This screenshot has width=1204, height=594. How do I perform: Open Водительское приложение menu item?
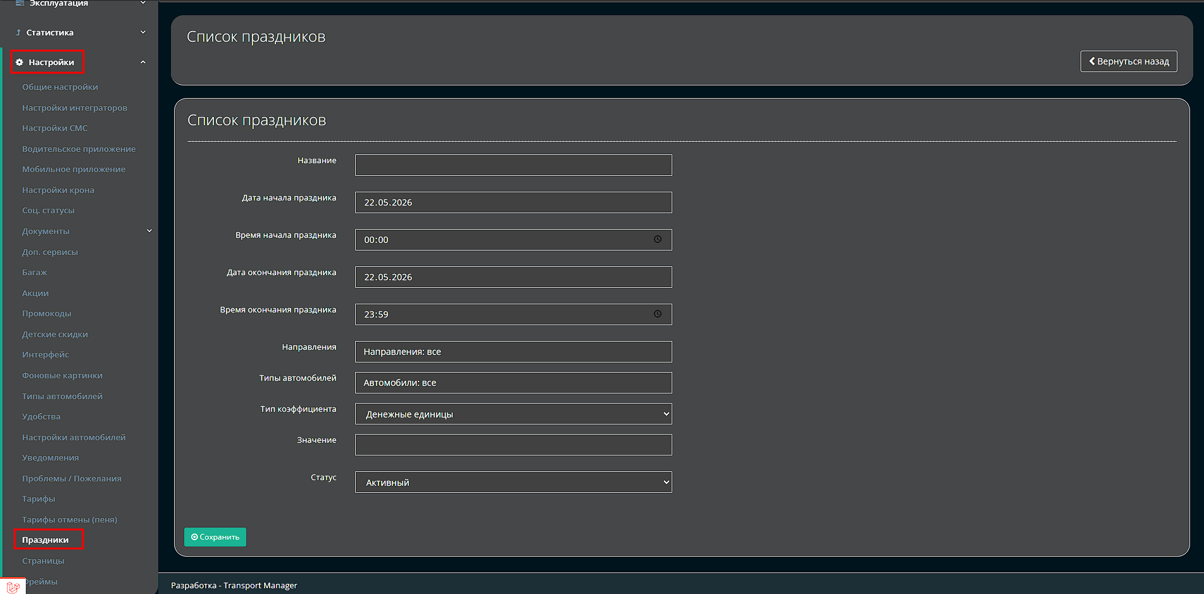click(79, 149)
